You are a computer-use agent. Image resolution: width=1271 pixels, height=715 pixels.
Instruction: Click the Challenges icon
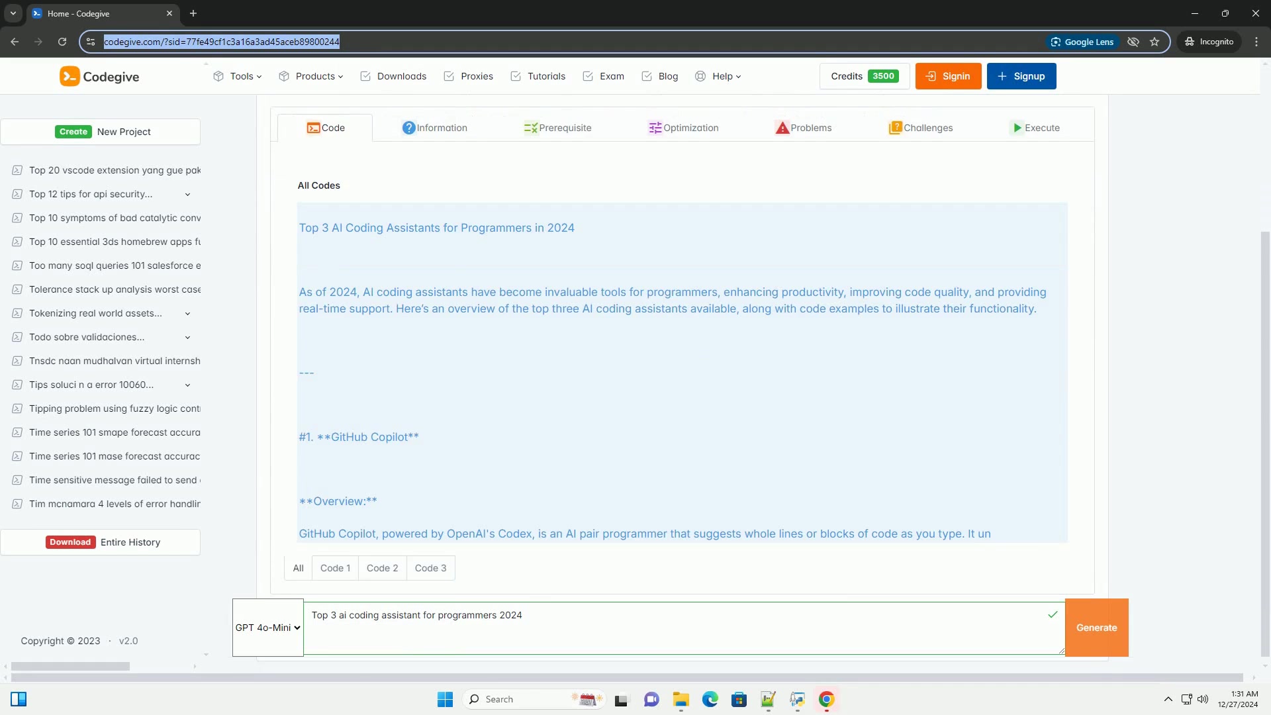pos(895,128)
